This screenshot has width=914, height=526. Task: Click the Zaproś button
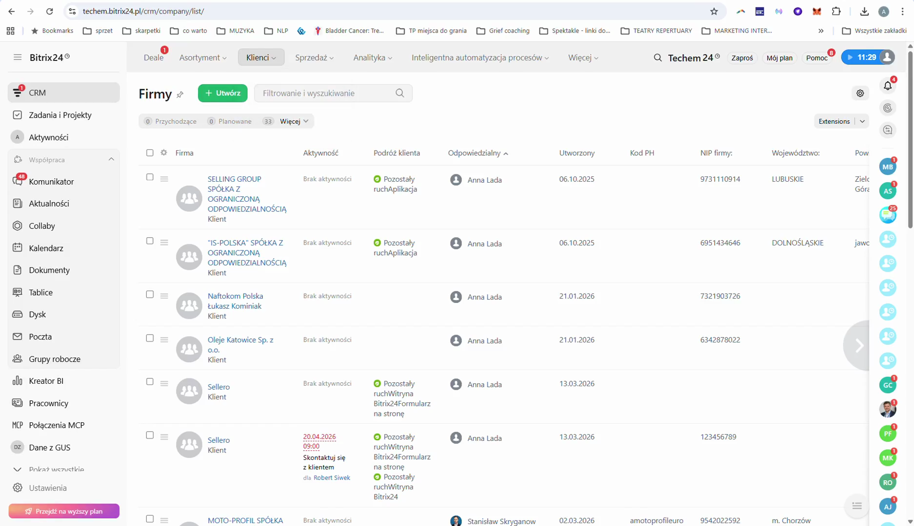742,58
